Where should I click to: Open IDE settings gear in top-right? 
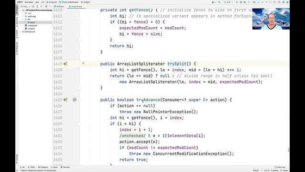point(284,2)
